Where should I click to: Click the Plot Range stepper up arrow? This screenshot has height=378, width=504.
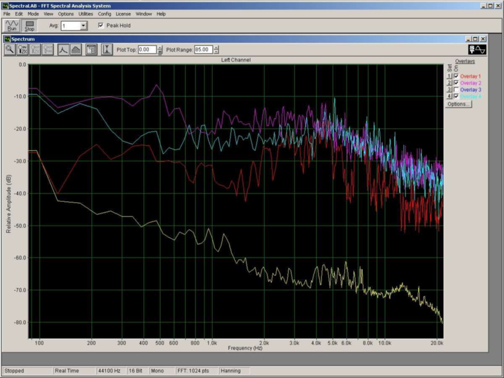(216, 47)
